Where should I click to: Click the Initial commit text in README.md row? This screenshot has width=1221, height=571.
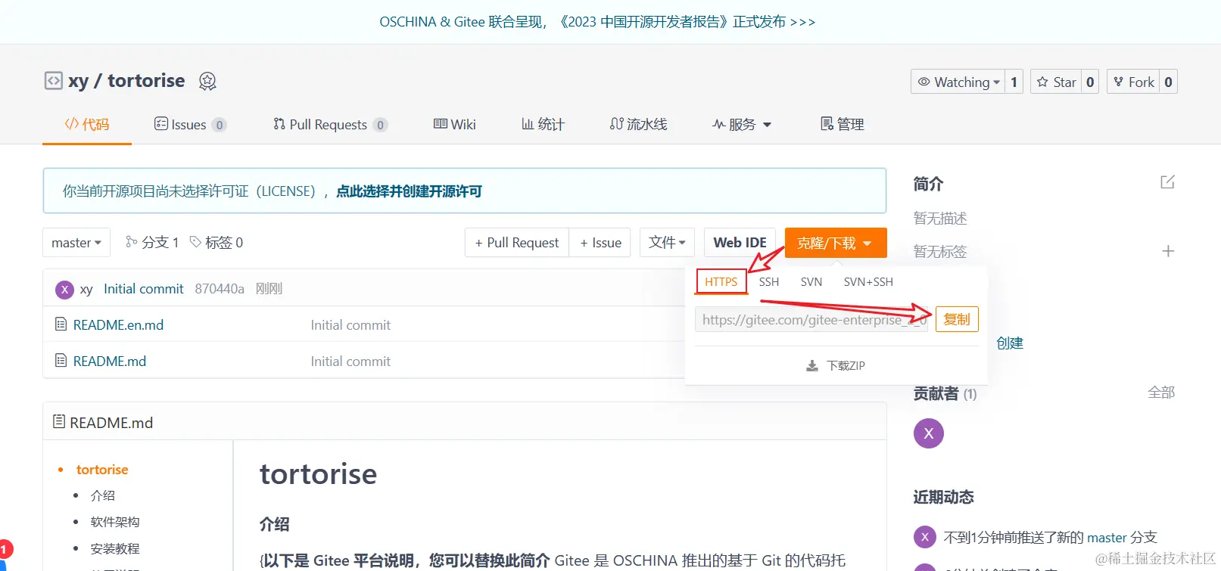click(350, 362)
